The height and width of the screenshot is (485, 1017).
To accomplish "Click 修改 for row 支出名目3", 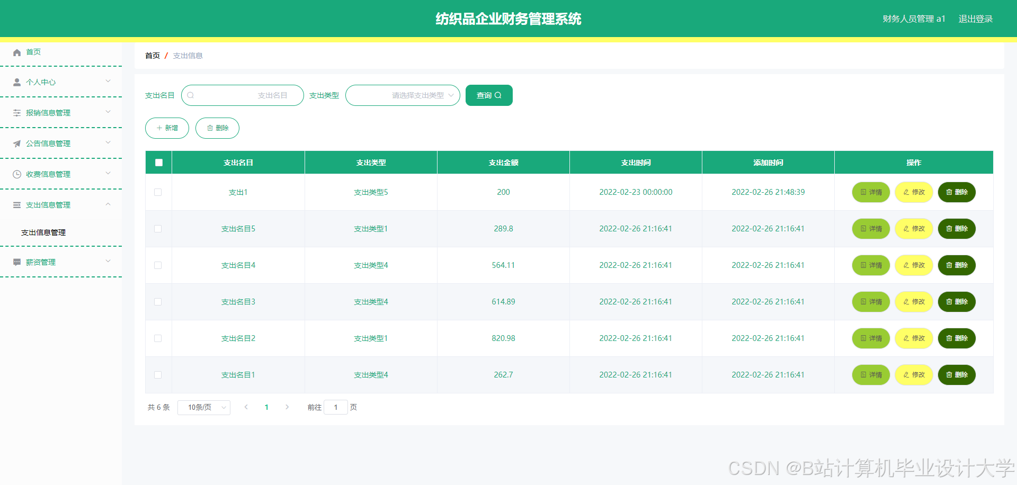I will [914, 302].
